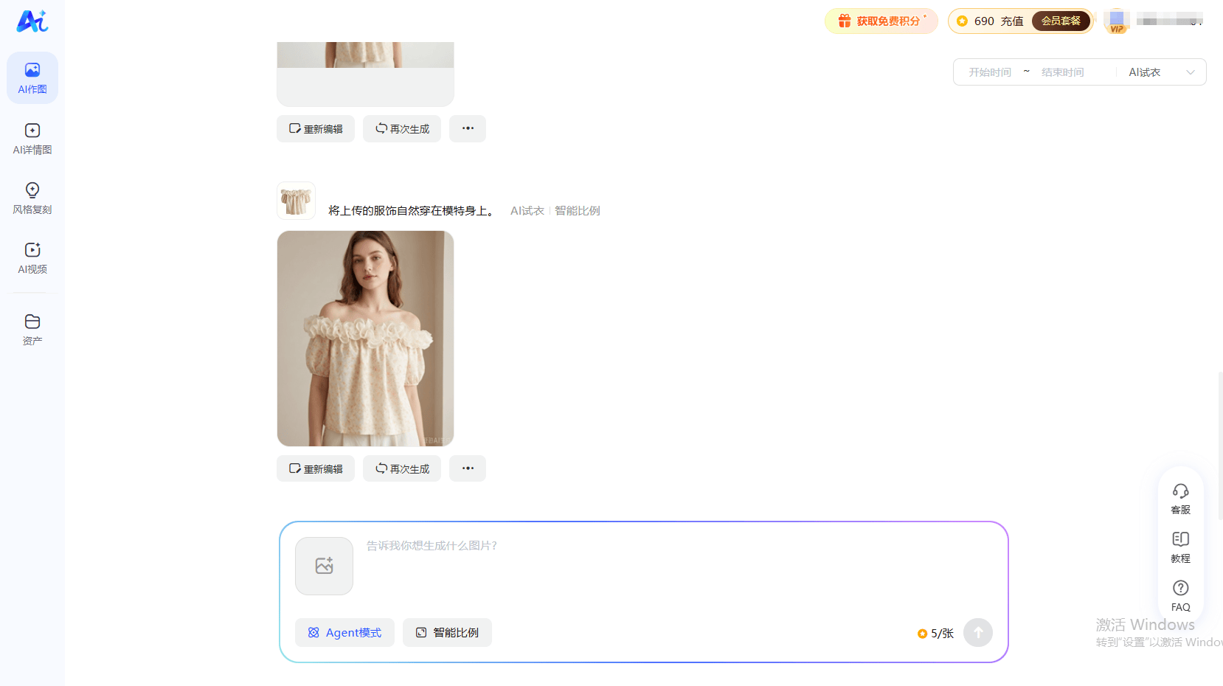Click the 充值 recharge link
1223x686 pixels.
[x=1012, y=21]
